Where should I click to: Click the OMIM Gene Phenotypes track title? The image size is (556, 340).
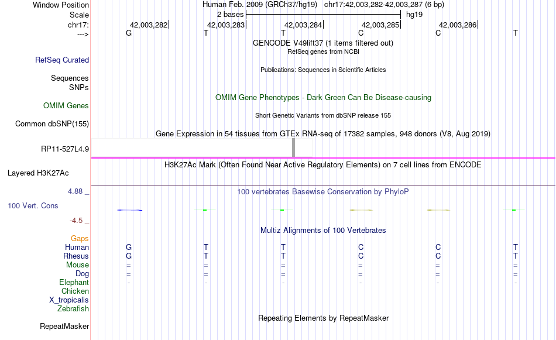(323, 98)
